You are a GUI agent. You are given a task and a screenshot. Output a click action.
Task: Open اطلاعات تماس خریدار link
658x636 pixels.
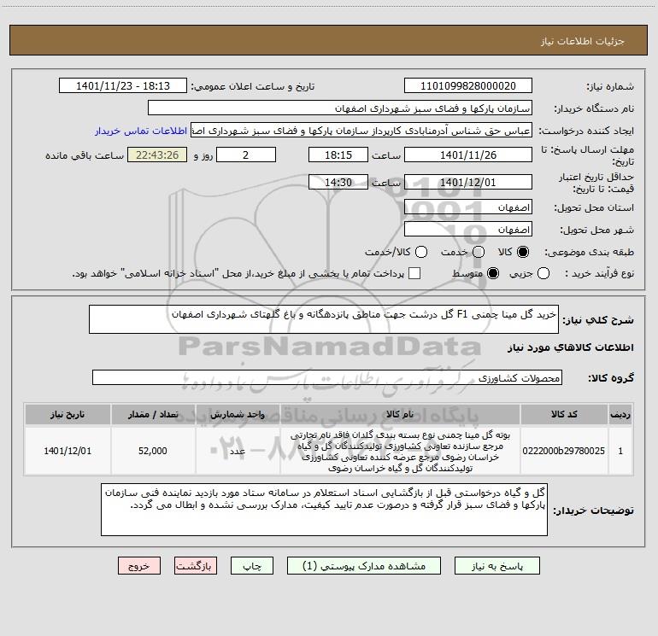[141, 131]
